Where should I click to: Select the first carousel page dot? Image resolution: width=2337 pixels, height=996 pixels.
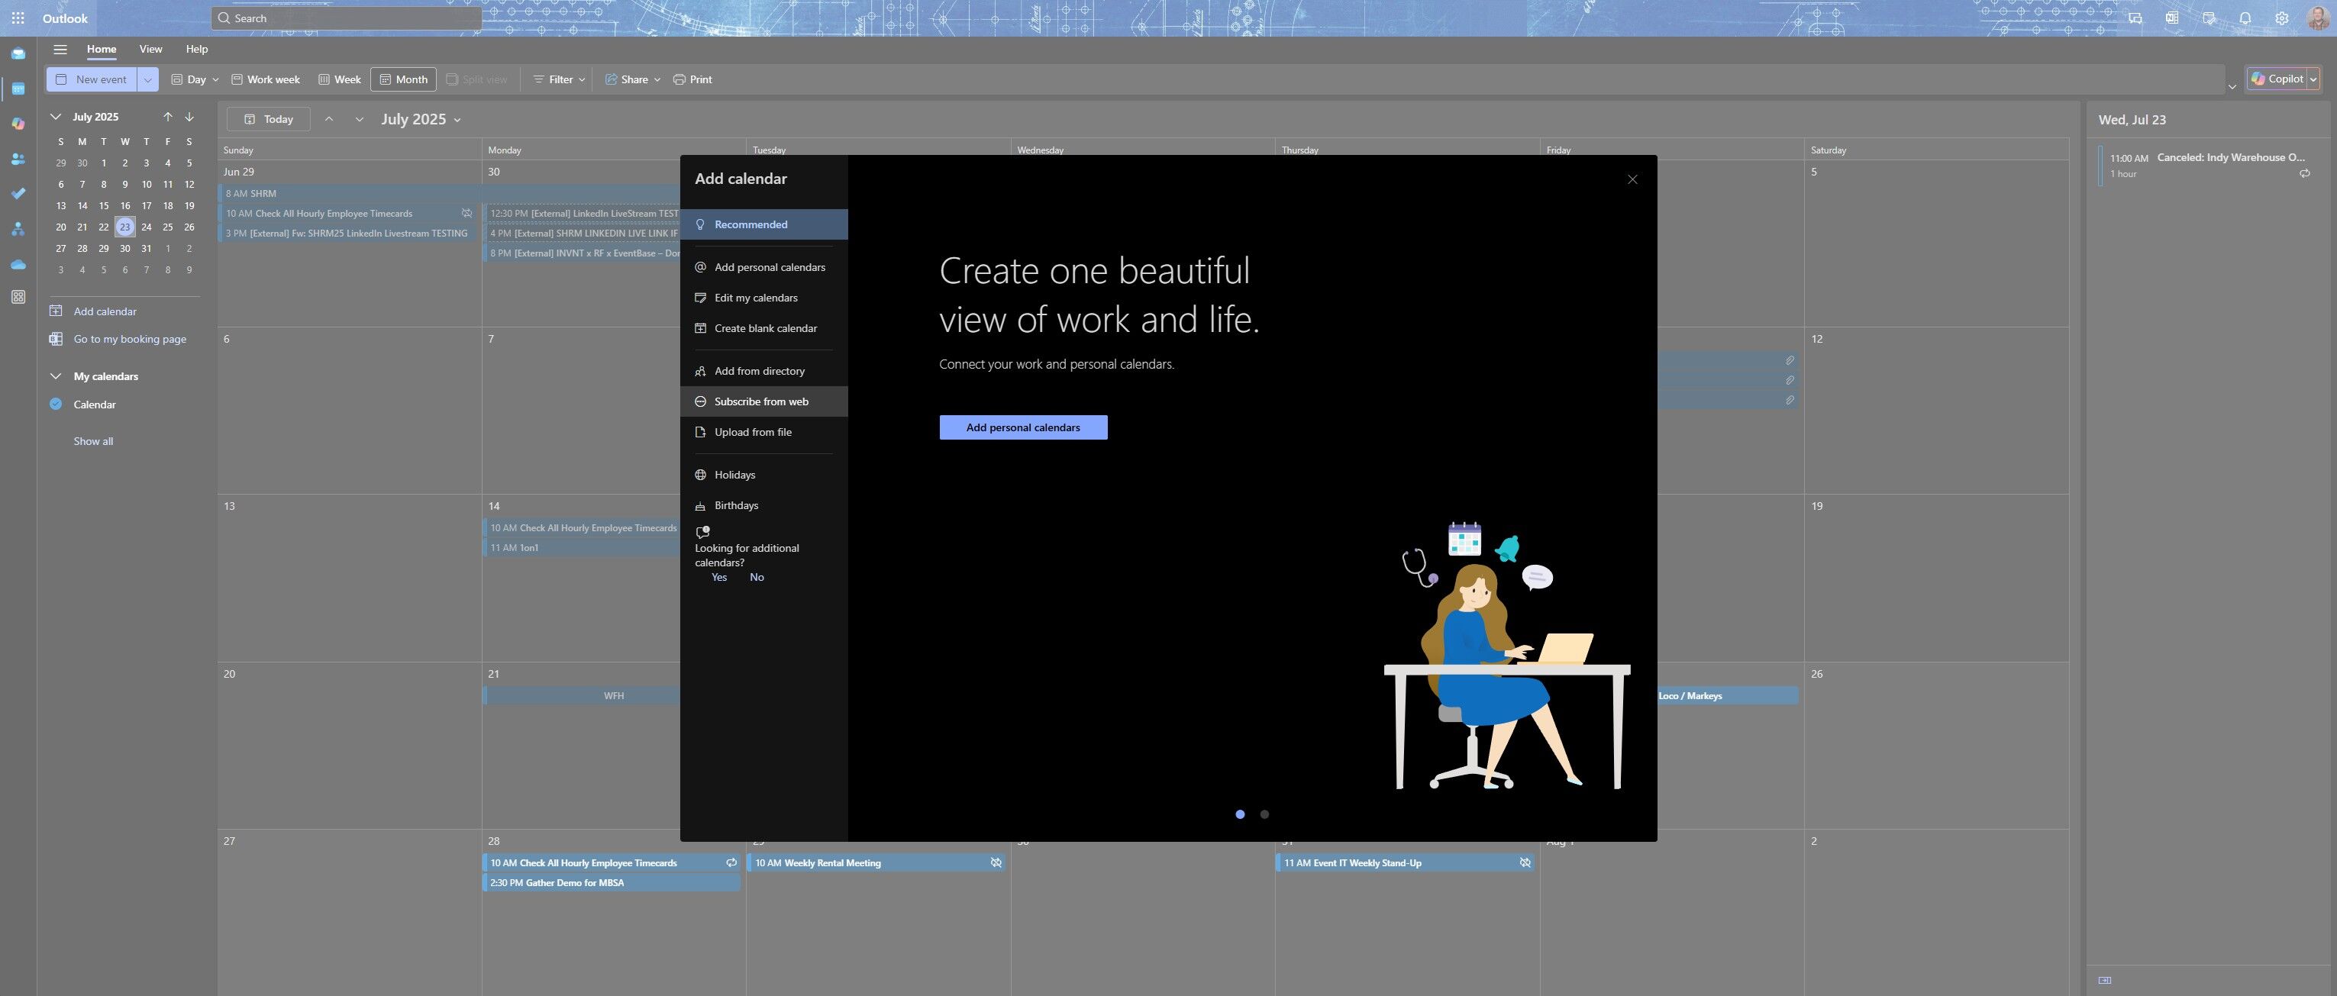click(1239, 814)
